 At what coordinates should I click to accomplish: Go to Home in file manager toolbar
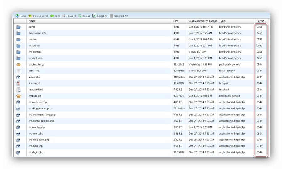21,16
